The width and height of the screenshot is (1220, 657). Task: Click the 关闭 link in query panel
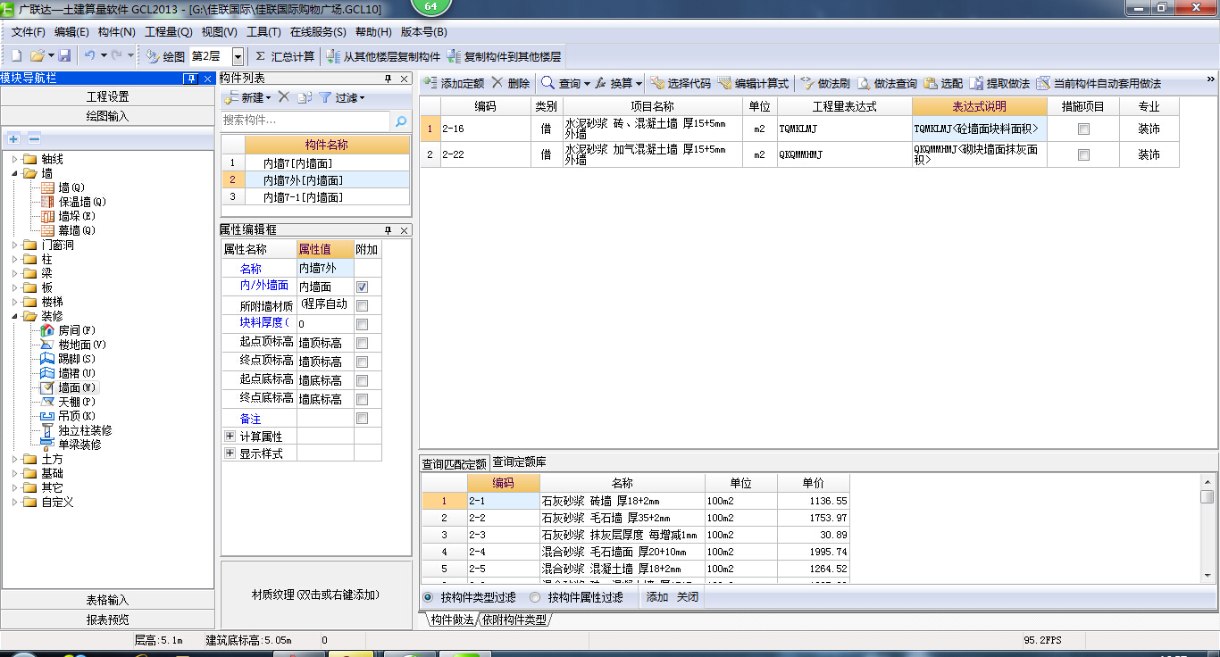pyautogui.click(x=687, y=597)
